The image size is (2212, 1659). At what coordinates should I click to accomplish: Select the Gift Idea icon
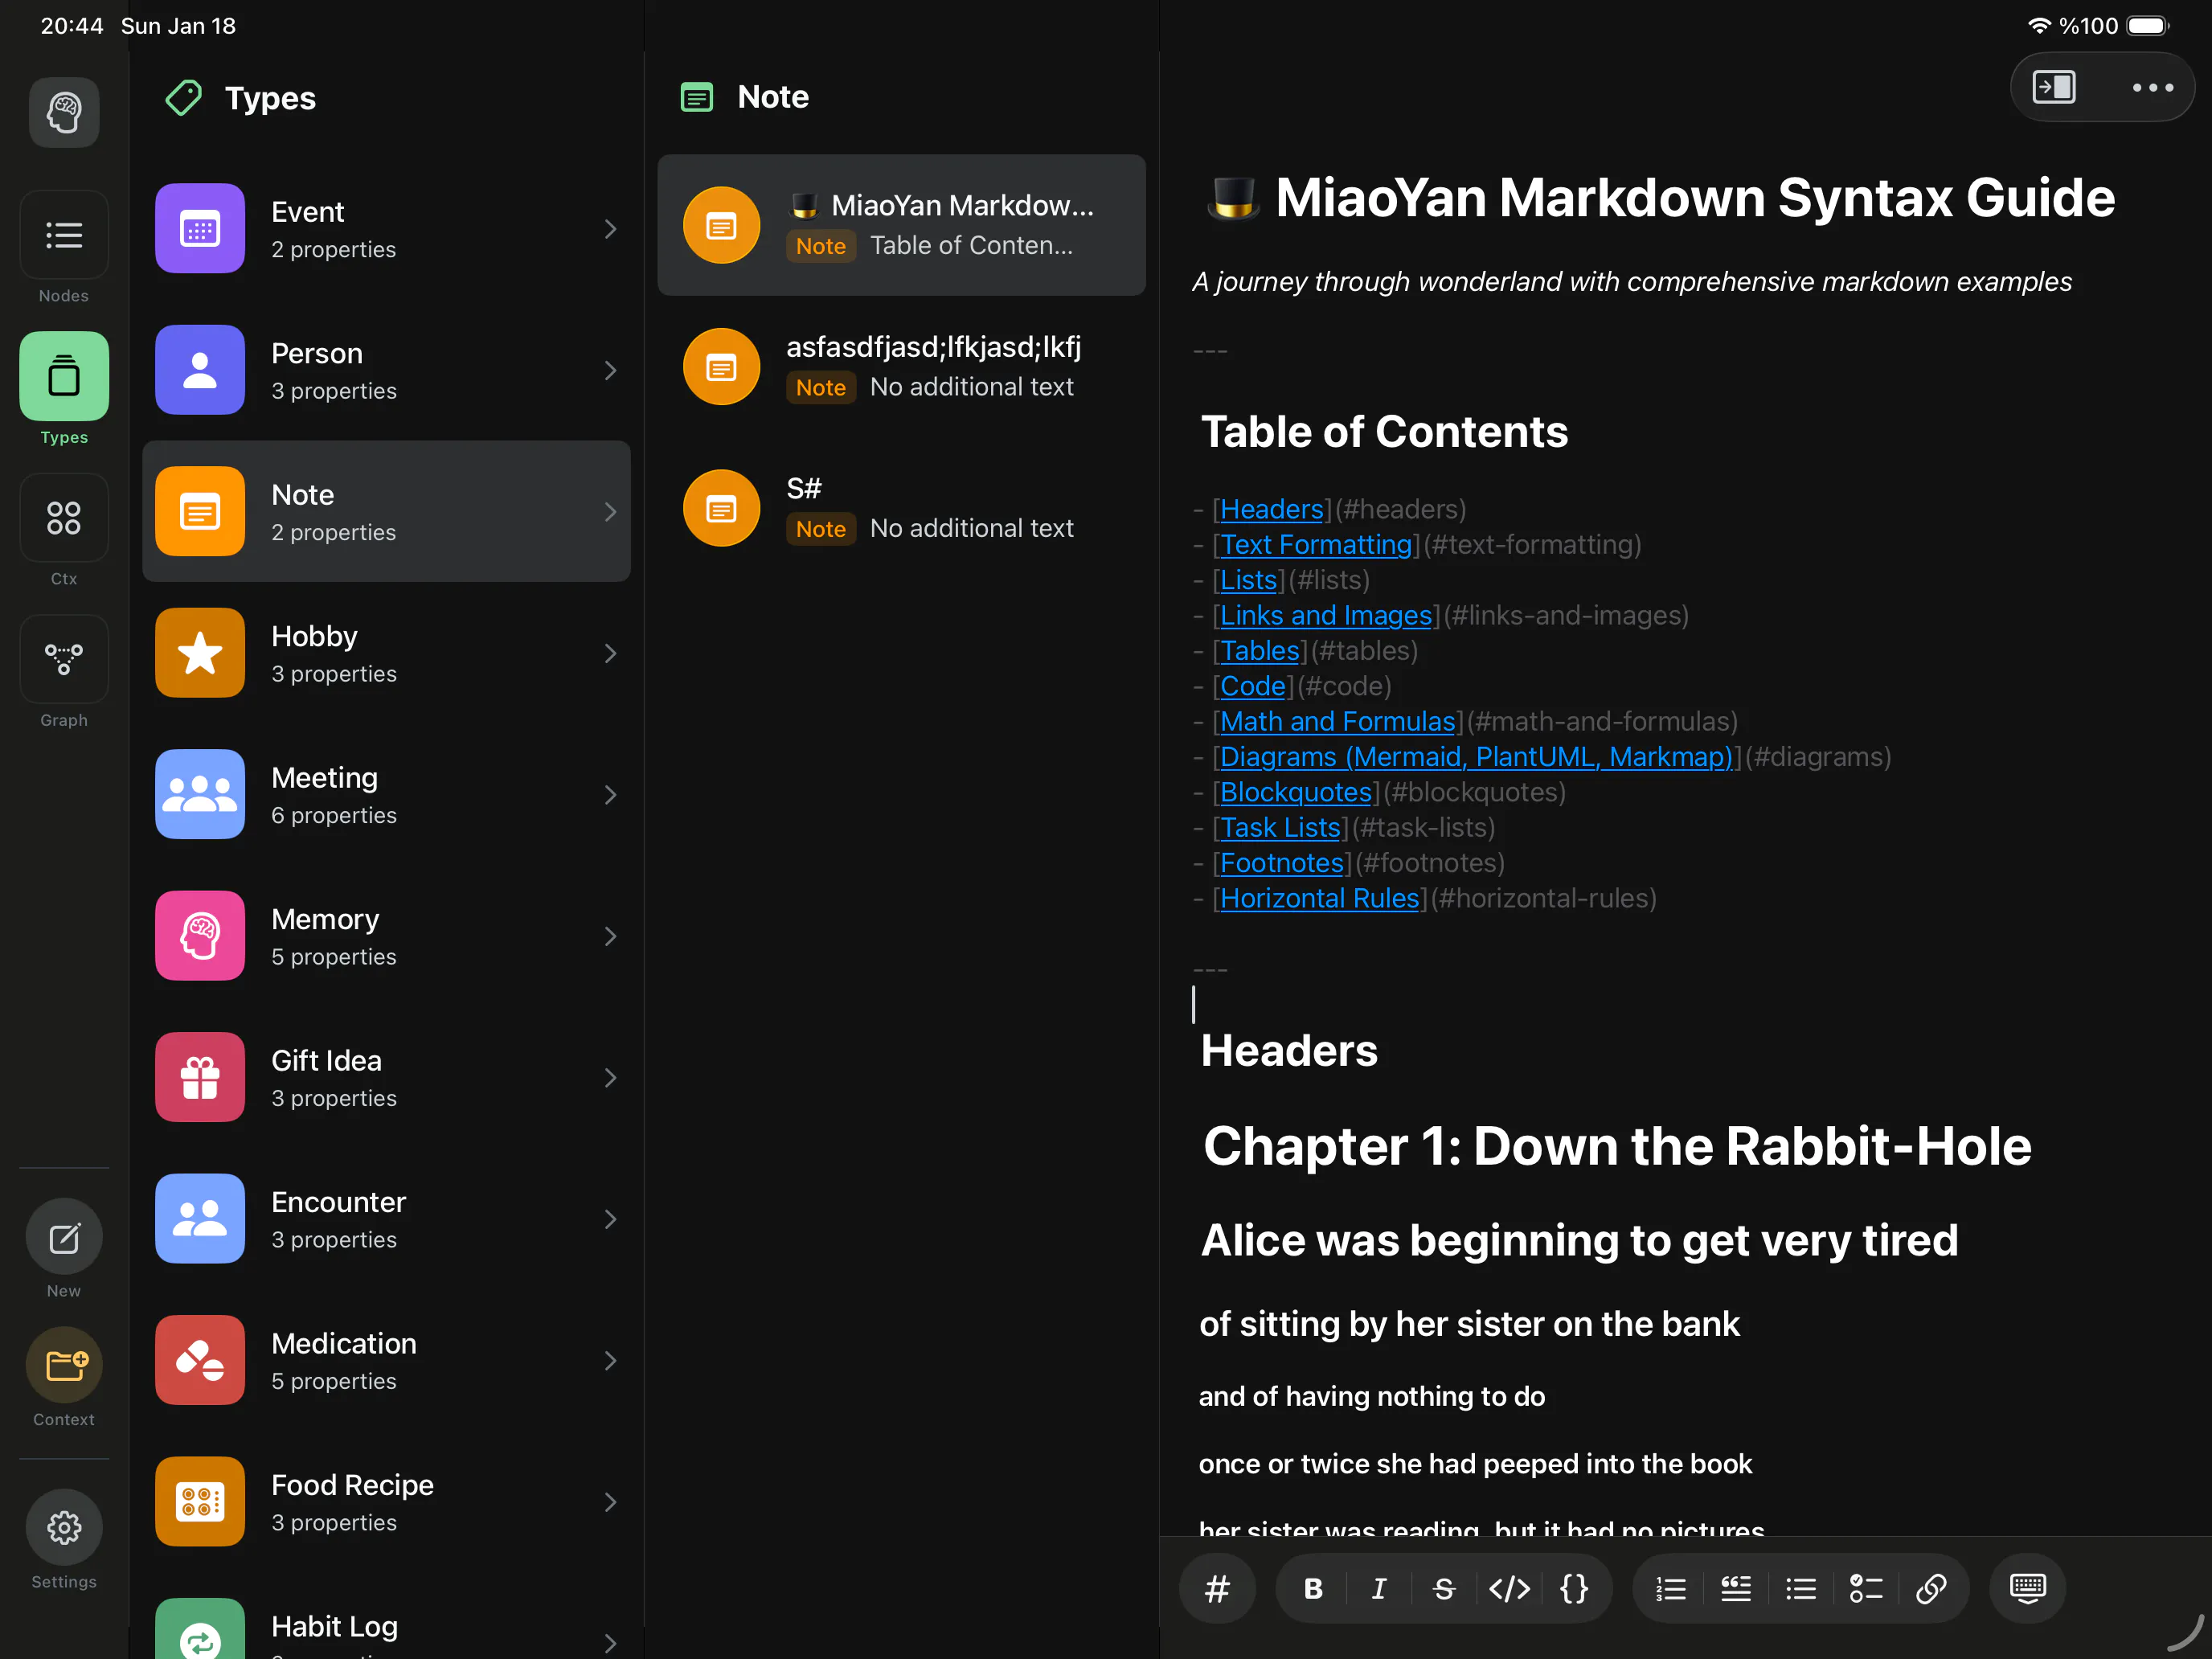pyautogui.click(x=200, y=1077)
